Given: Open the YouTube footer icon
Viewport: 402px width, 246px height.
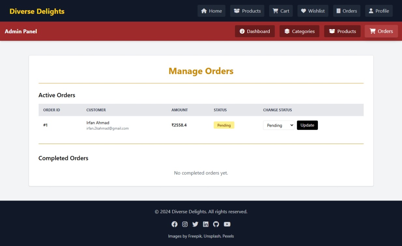Looking at the screenshot, I should click(x=227, y=224).
